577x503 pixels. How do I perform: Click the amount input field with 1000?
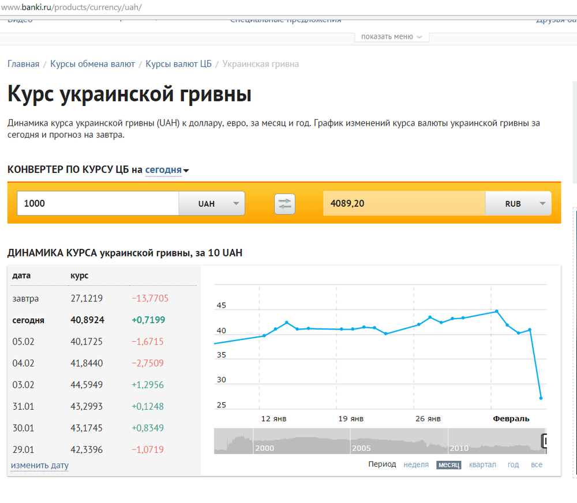98,203
